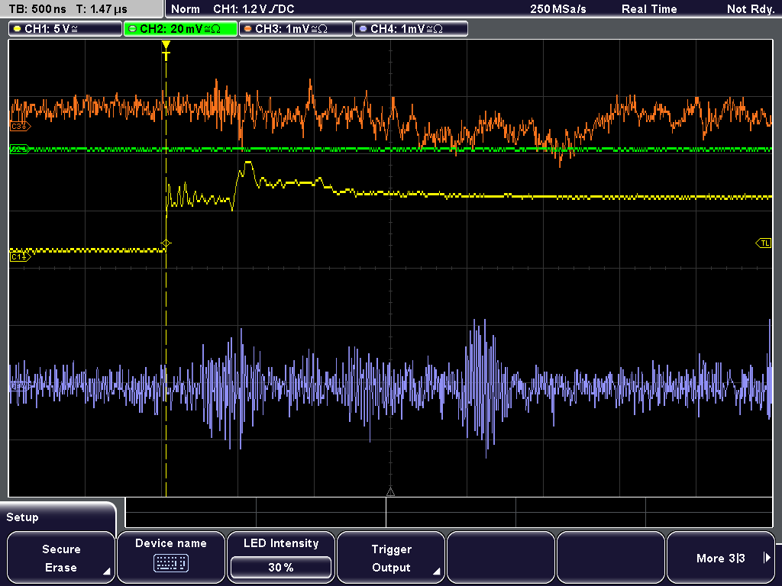Click the yellow dot in CH1 tab
Viewport: 782px width, 586px height.
point(18,29)
